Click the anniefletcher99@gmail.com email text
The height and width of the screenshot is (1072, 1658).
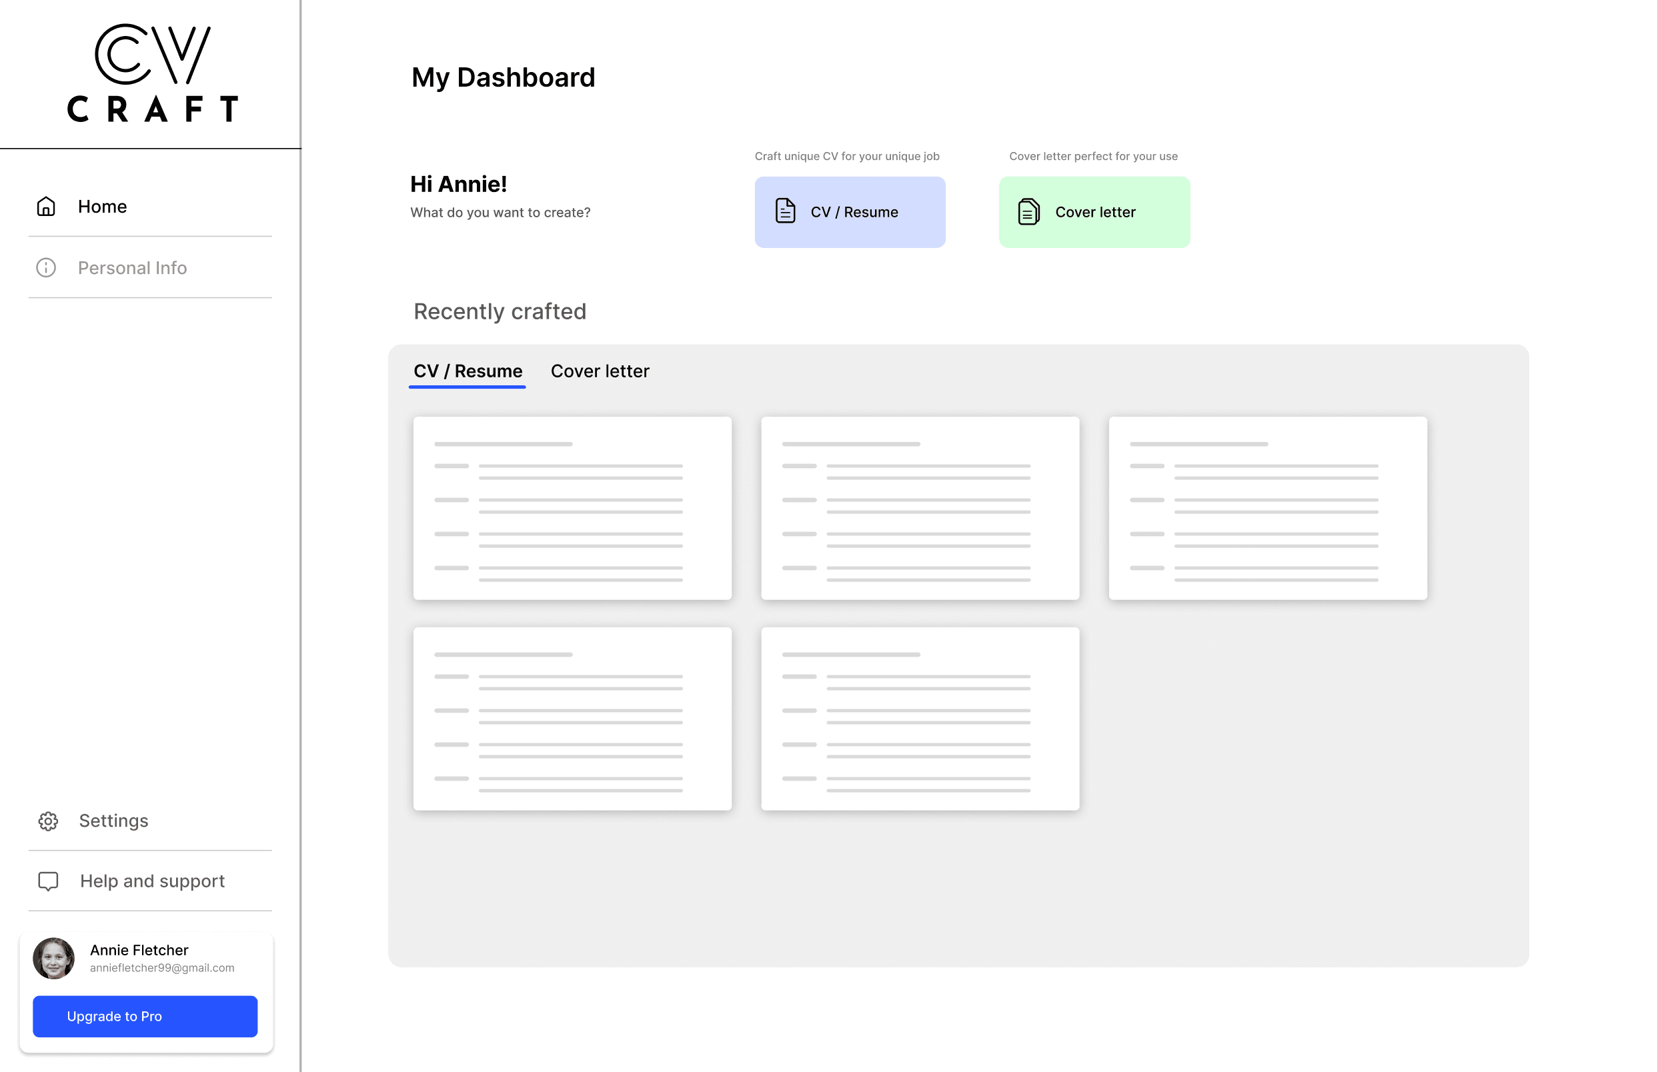[x=161, y=968]
